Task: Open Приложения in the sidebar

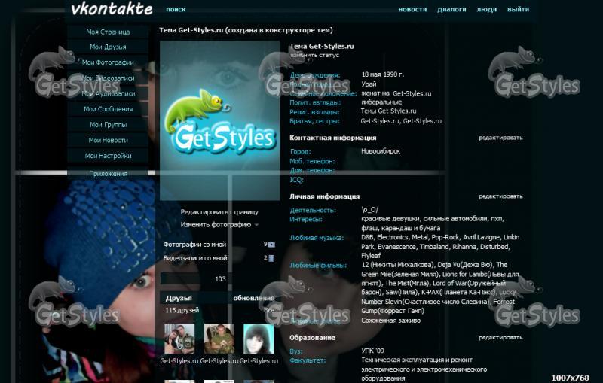Action: 108,174
